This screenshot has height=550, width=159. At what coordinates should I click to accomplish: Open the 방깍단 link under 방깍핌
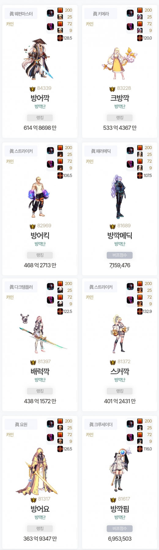click(120, 517)
